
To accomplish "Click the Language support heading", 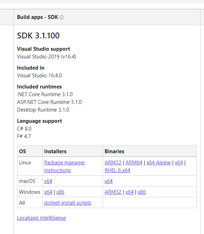I will click(39, 121).
